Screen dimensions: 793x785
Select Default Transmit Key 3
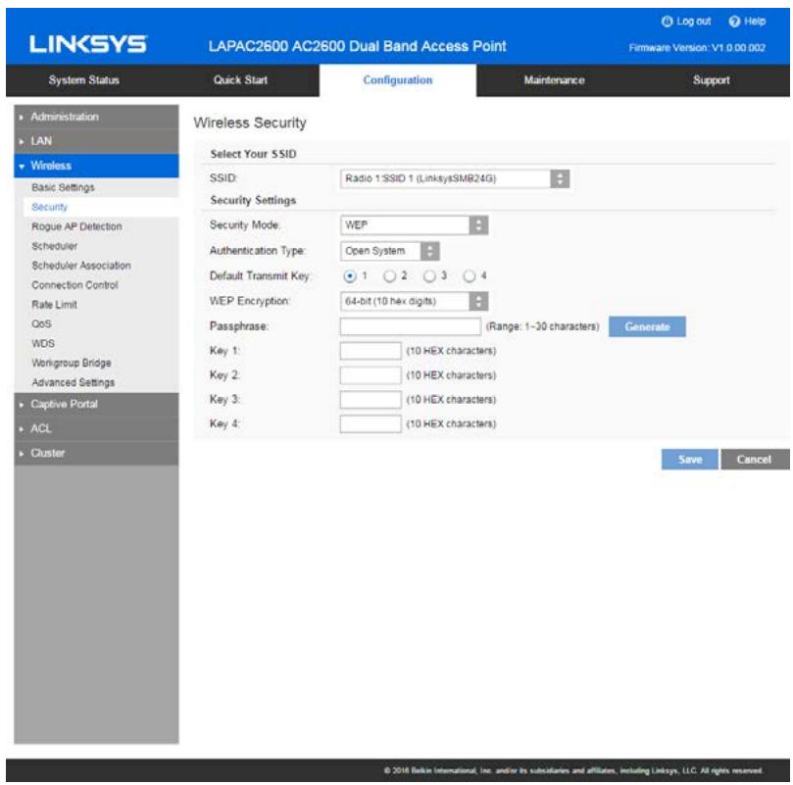[429, 276]
